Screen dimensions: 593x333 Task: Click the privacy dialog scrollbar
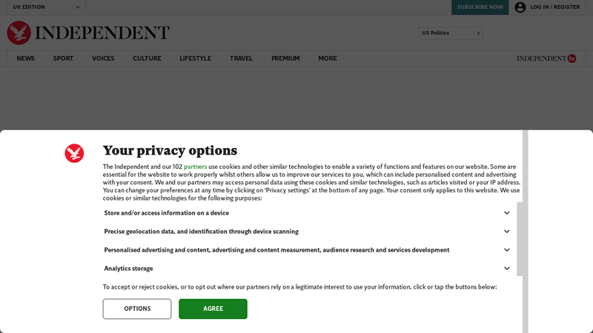[520, 239]
